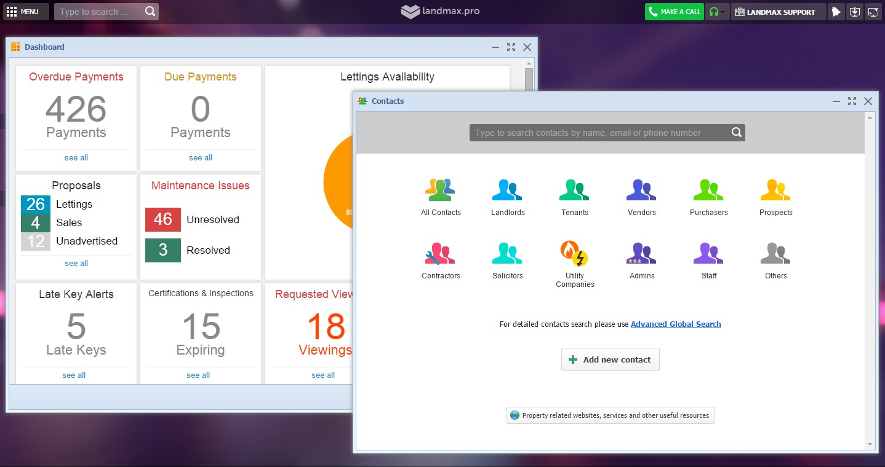Open Property related websites resources button
The image size is (885, 467).
[x=610, y=415]
